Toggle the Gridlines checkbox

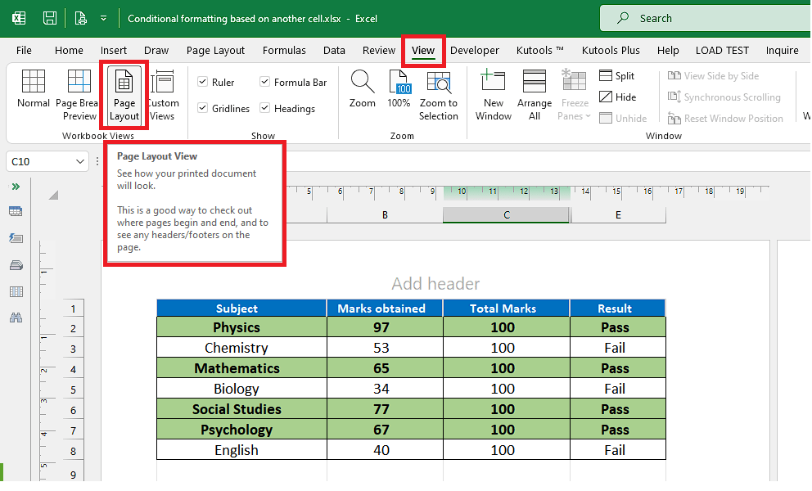pyautogui.click(x=201, y=107)
